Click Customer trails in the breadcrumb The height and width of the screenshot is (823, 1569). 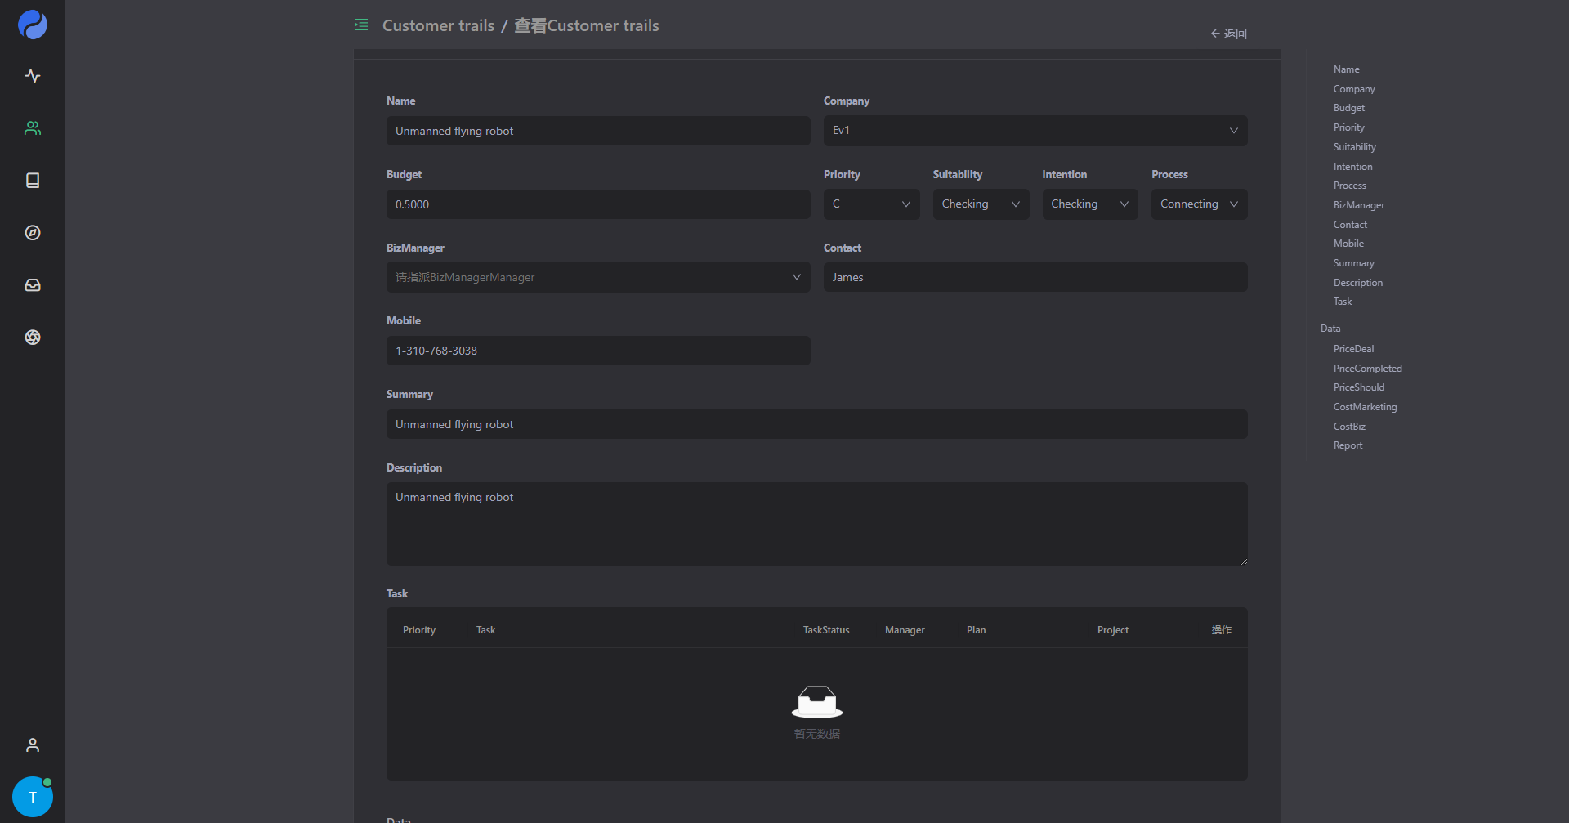438,25
